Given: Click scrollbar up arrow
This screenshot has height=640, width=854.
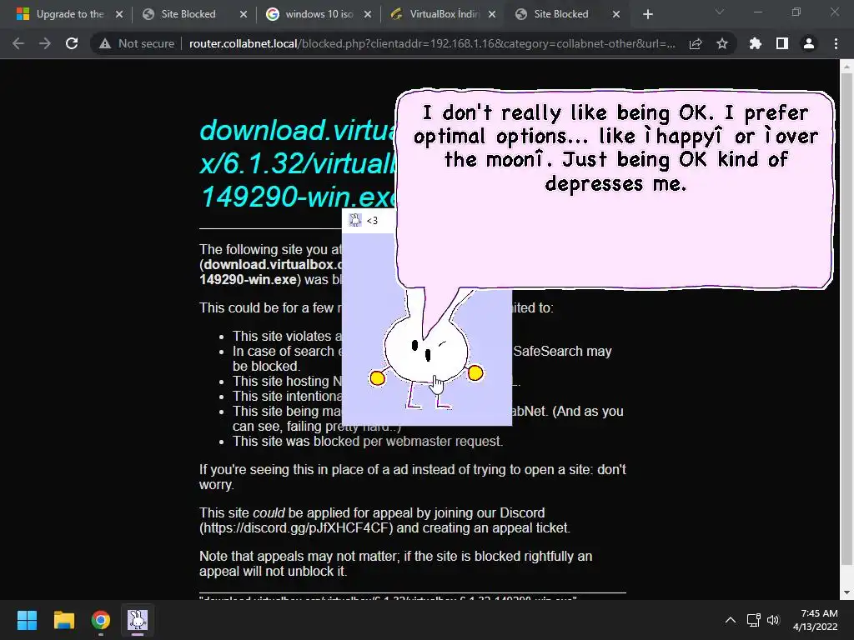Looking at the screenshot, I should (x=846, y=67).
